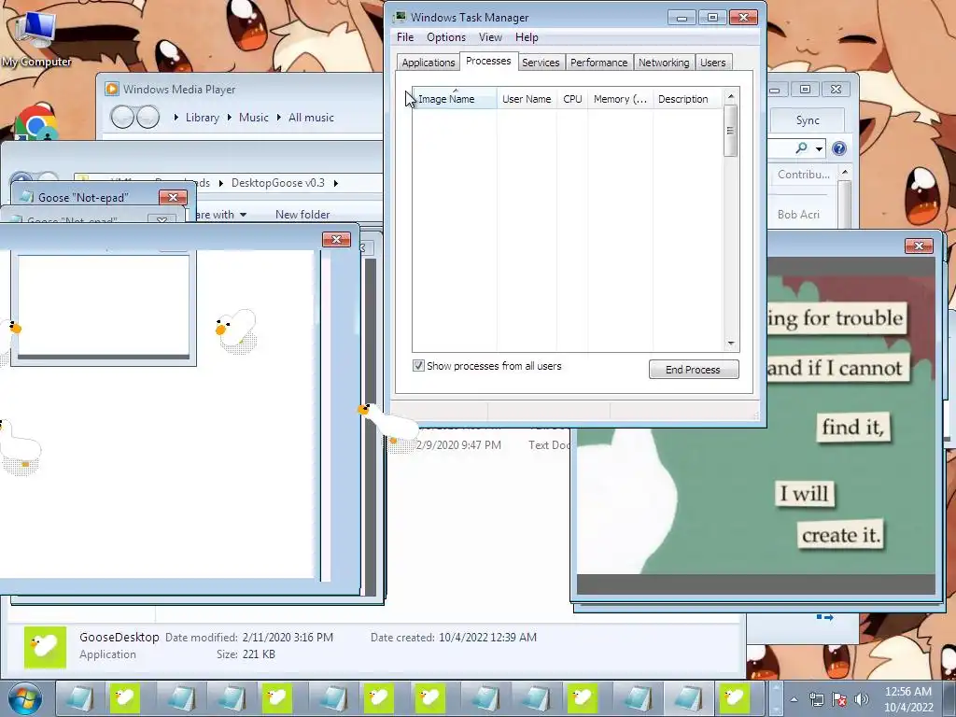Click Library in the Media Player breadcrumb
The width and height of the screenshot is (956, 717).
click(x=203, y=118)
